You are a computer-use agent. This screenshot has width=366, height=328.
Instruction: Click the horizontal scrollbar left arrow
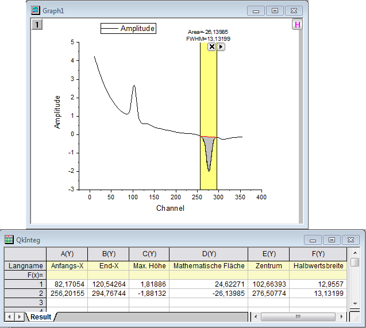coord(255,317)
